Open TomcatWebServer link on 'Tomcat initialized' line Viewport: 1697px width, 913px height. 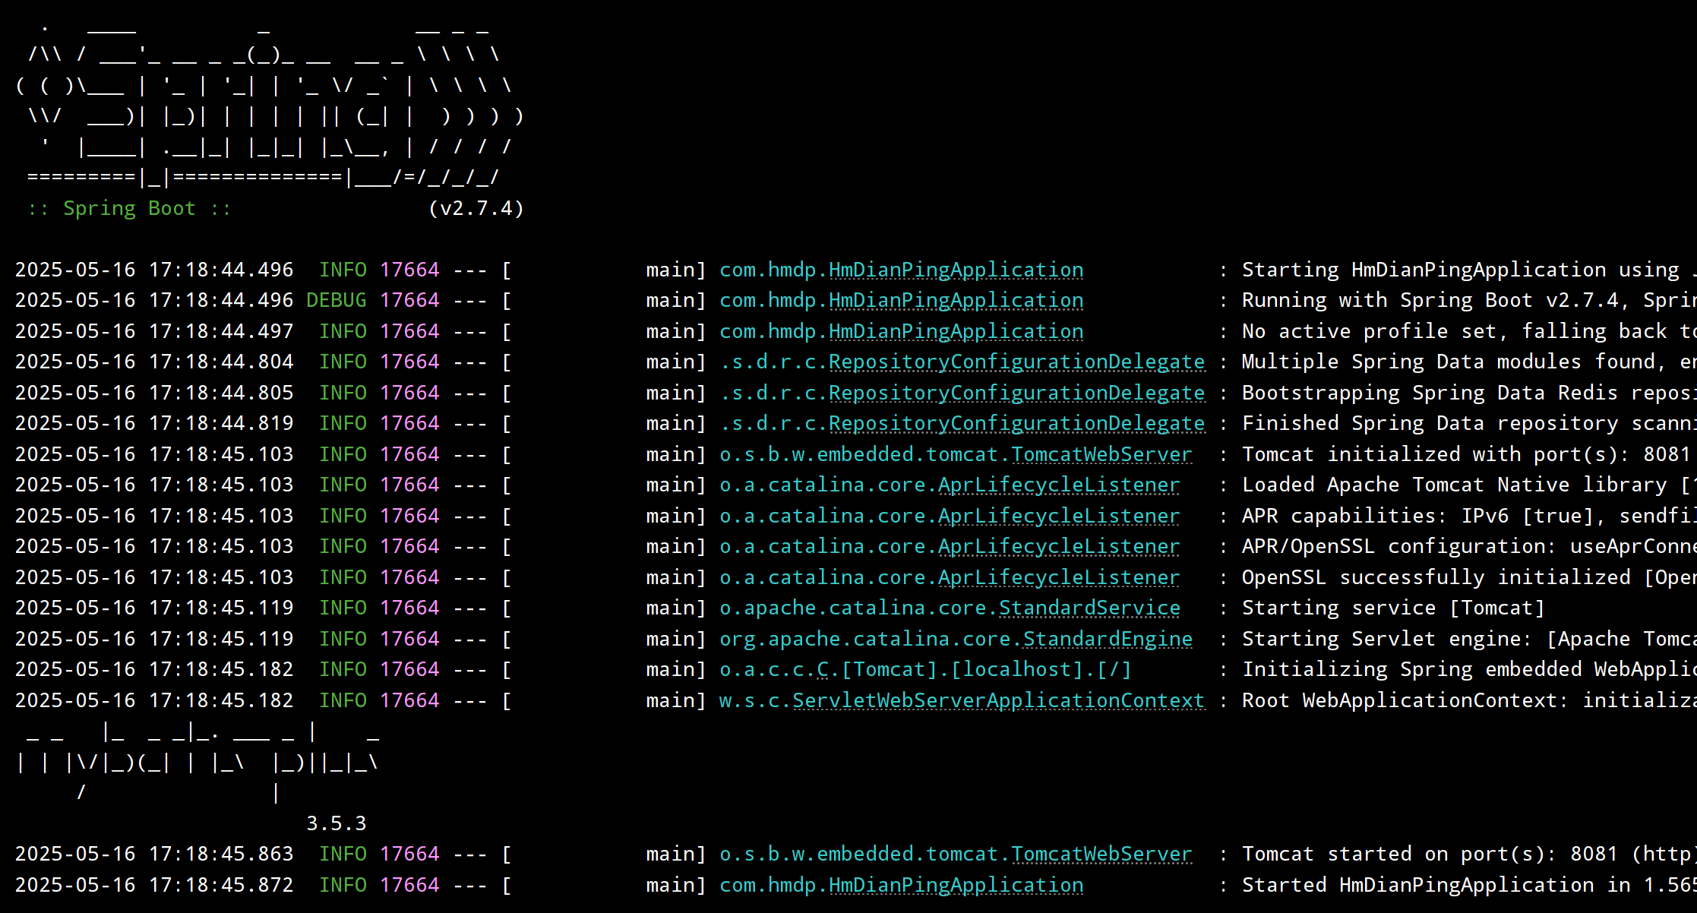(1101, 455)
